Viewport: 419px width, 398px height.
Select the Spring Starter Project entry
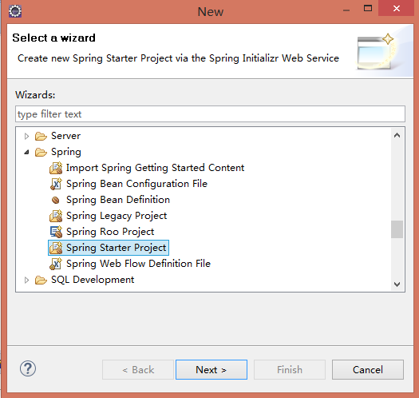coord(116,248)
